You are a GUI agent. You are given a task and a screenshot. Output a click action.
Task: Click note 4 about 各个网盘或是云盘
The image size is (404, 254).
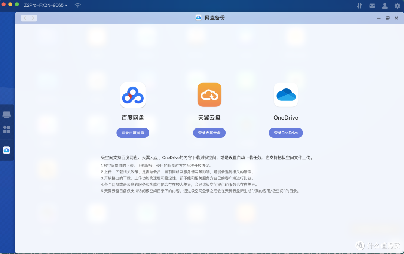(x=180, y=185)
